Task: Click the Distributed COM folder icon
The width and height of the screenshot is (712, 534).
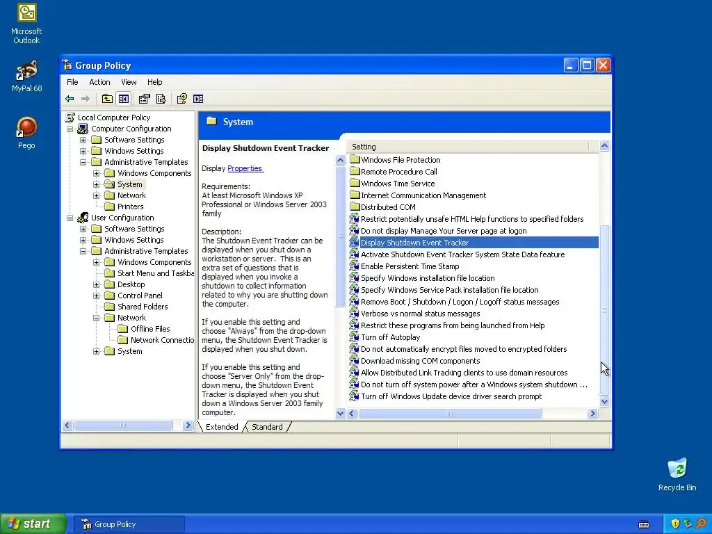Action: pos(355,207)
